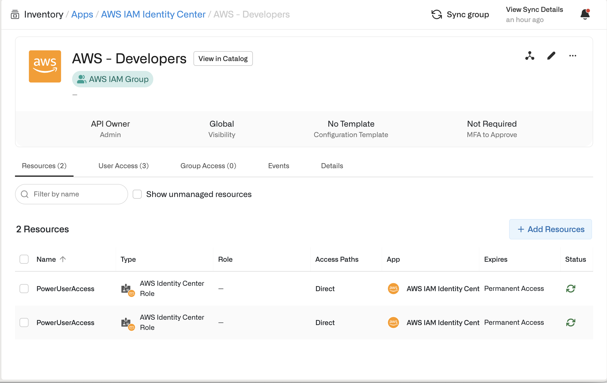Open the Events tab
Image resolution: width=607 pixels, height=383 pixels.
click(x=278, y=166)
